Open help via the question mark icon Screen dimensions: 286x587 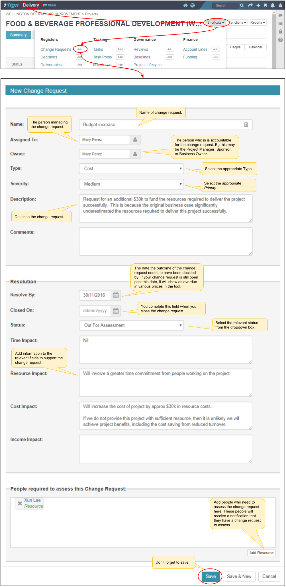tap(280, 40)
